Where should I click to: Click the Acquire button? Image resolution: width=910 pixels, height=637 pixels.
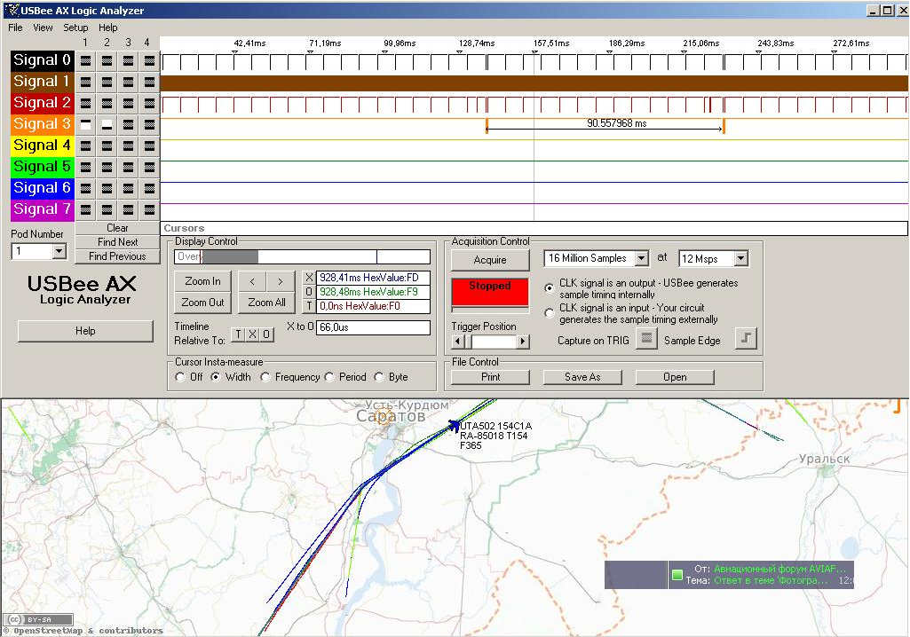pos(490,260)
